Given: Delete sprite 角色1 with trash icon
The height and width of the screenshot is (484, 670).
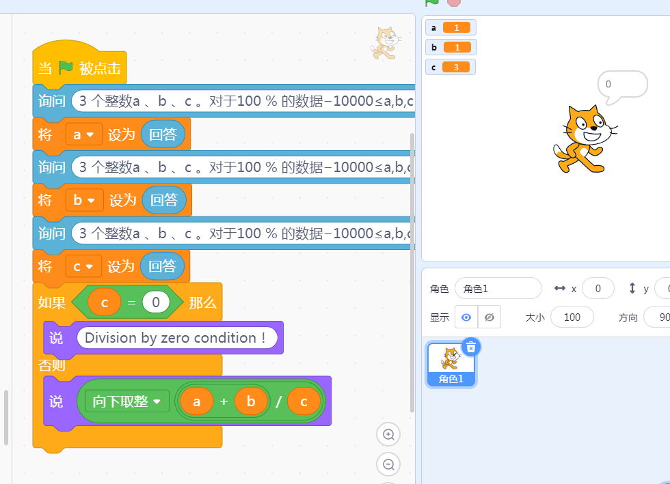Looking at the screenshot, I should [x=471, y=347].
